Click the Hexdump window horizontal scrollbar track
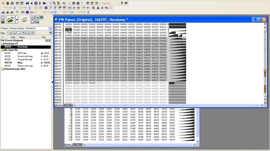 pyautogui.click(x=168, y=105)
